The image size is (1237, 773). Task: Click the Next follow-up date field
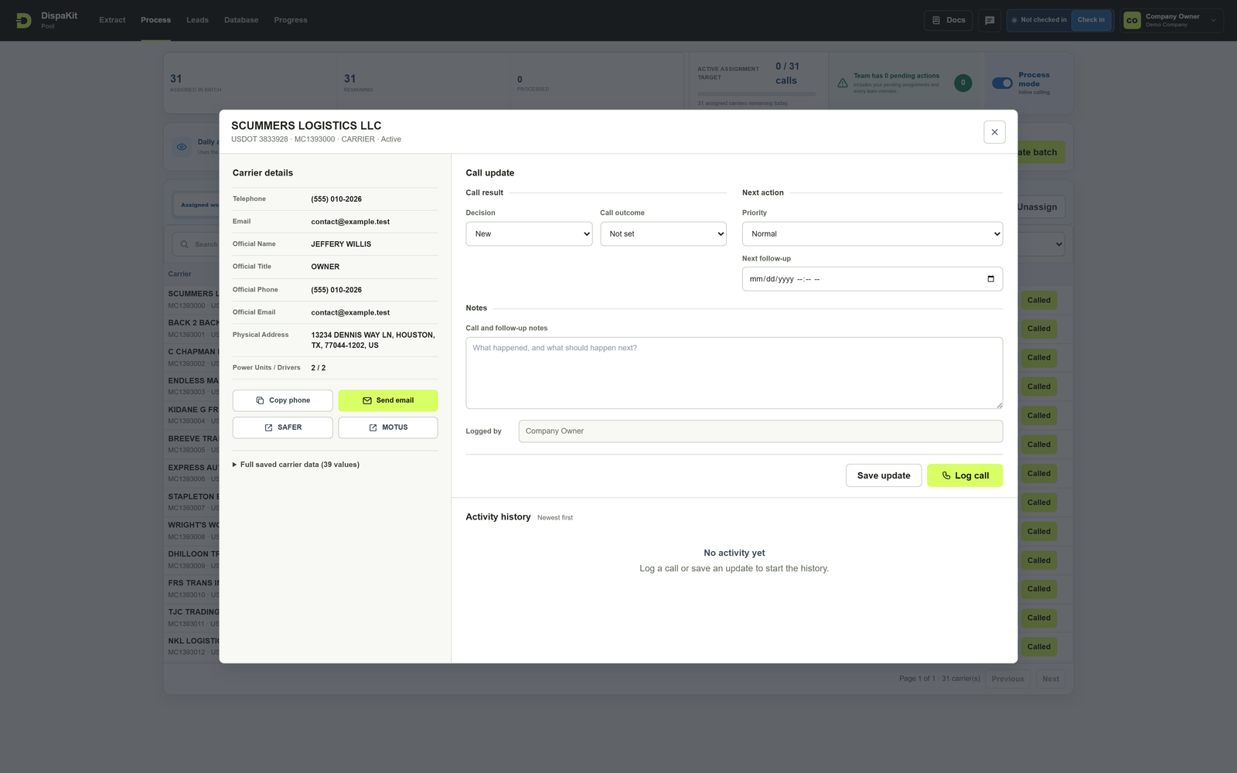point(872,279)
